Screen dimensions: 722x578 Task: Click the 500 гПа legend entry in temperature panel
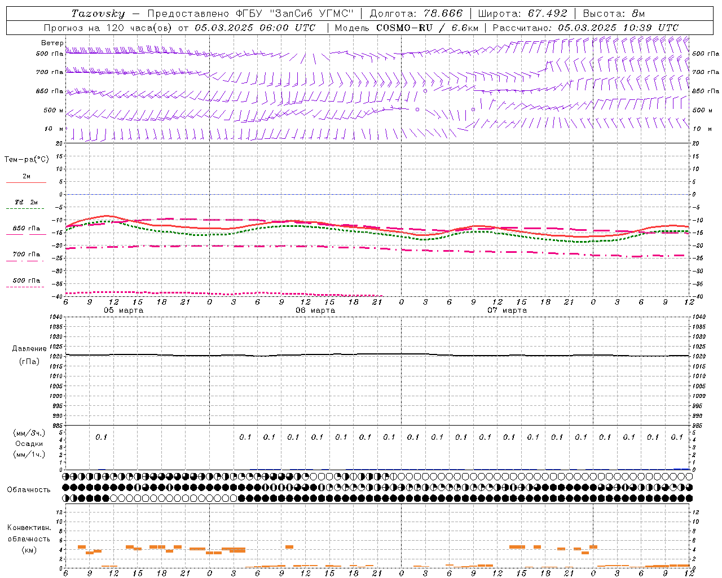click(x=27, y=281)
